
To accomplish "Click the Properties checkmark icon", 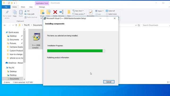I will [91, 12].
